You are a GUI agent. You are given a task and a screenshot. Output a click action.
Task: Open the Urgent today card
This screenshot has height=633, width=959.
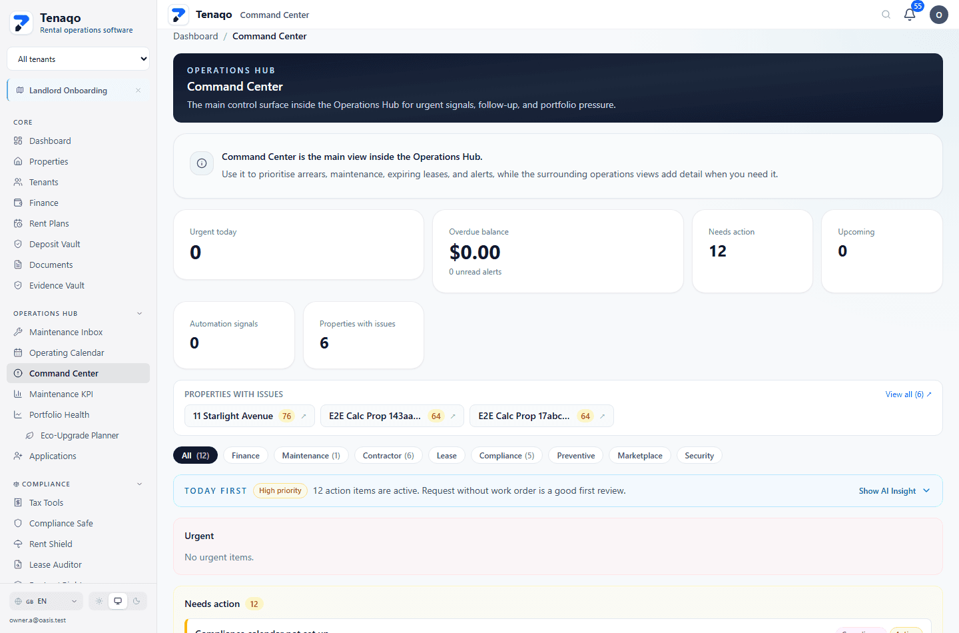[298, 245]
